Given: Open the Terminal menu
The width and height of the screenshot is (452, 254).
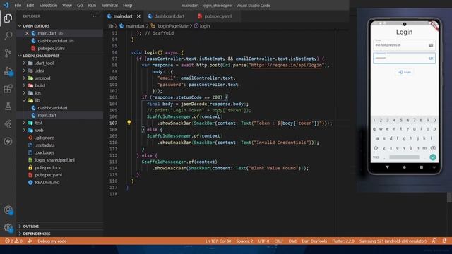Looking at the screenshot, I should pos(109,5).
